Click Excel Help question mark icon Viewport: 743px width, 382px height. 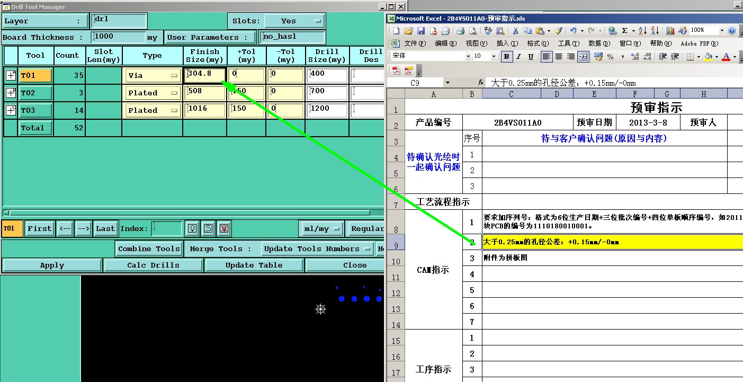732,31
